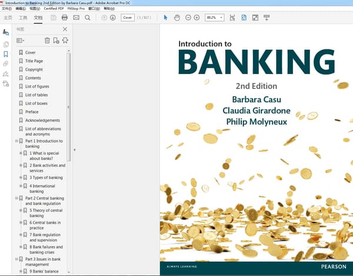
Task: Click the Fit one full page icon
Action: (x=244, y=18)
